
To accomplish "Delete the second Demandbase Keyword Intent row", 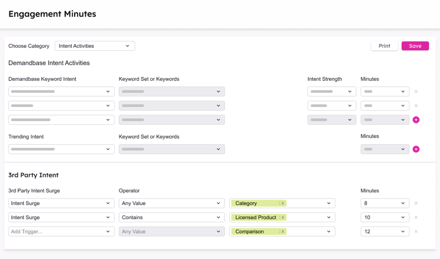I will tap(416, 105).
